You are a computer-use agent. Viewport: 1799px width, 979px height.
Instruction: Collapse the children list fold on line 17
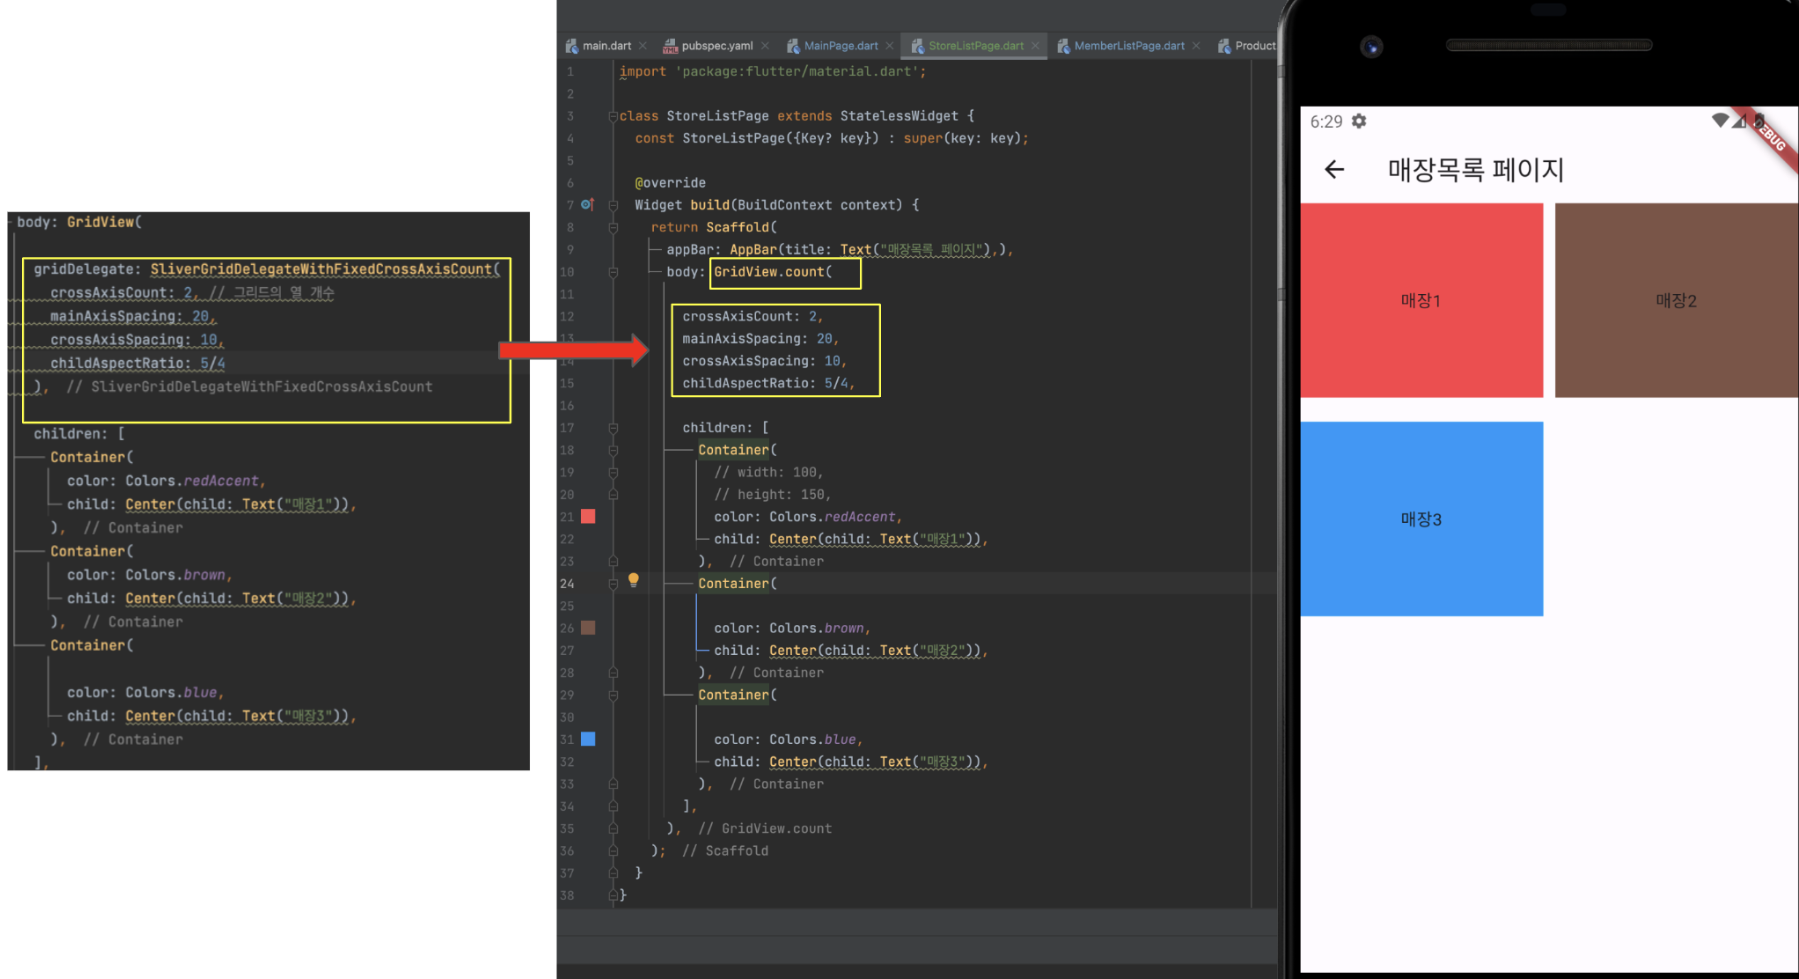613,428
